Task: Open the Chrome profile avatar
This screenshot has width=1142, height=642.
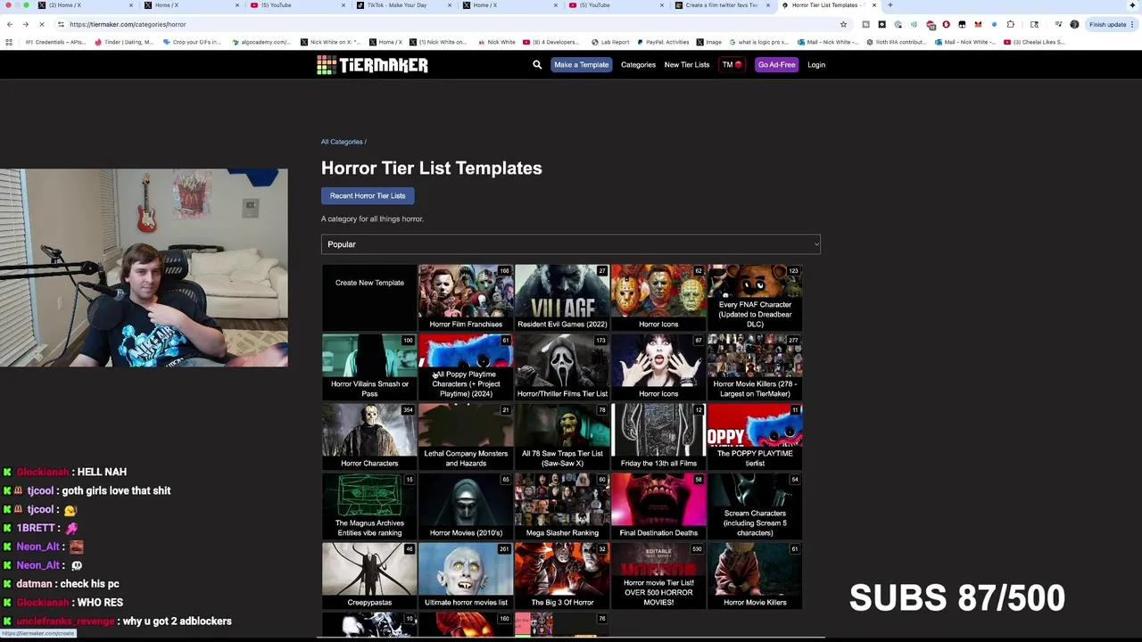Action: pos(1074,24)
